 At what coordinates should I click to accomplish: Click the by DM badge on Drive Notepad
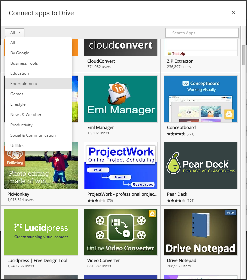click(231, 213)
